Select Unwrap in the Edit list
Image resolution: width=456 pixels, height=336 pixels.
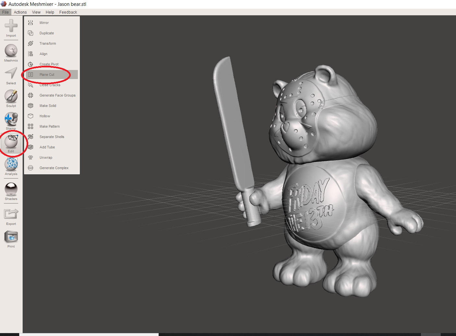click(52, 157)
